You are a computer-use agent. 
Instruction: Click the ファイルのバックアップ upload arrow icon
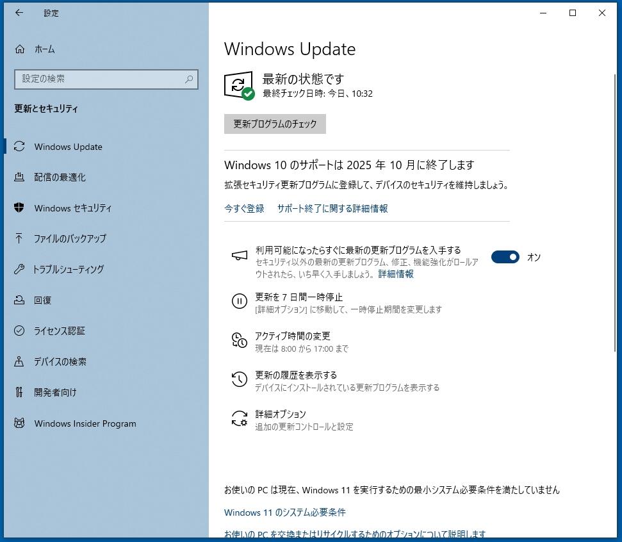19,238
